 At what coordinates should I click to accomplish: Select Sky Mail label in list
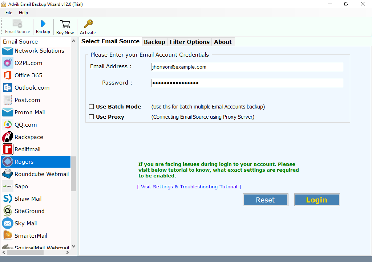click(26, 224)
